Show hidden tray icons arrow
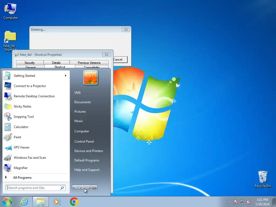Image resolution: width=276 pixels, height=207 pixels. tap(229, 202)
